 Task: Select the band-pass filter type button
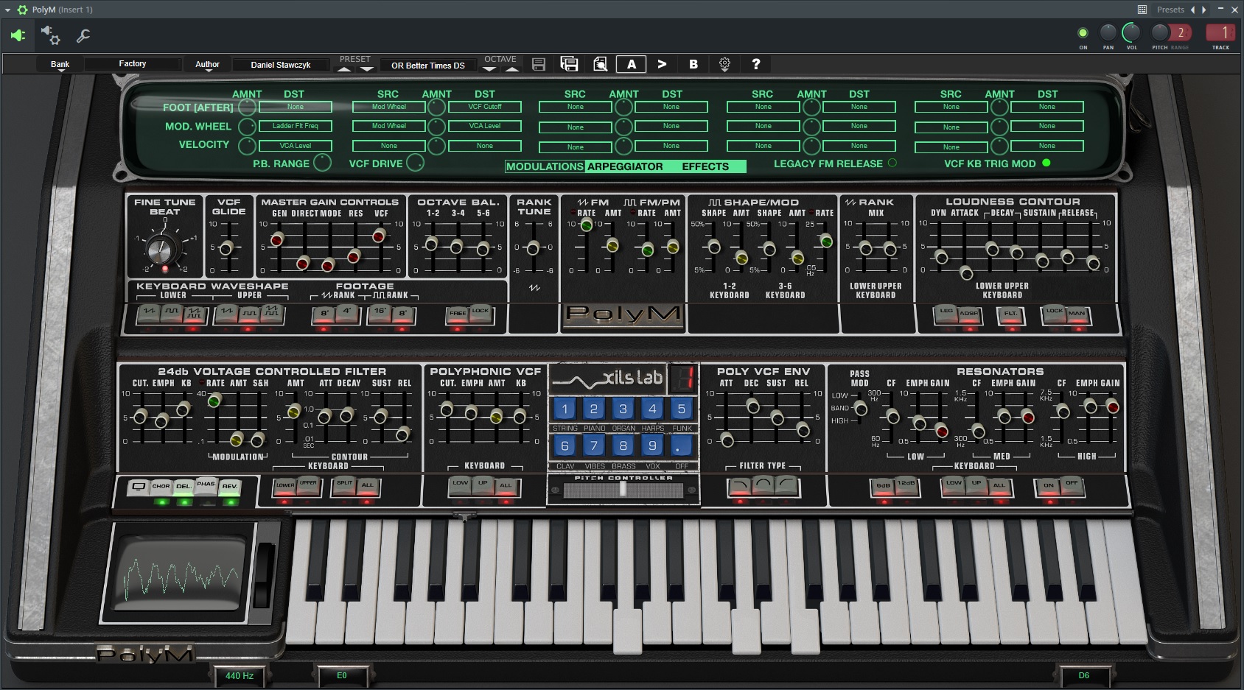coord(763,485)
